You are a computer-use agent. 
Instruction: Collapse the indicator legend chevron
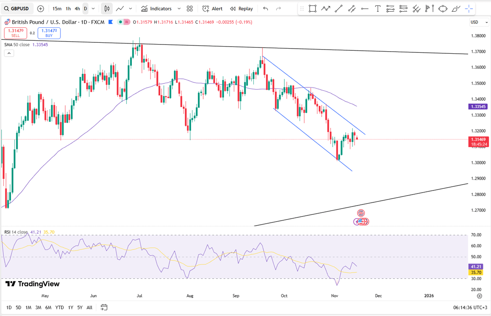click(9, 53)
